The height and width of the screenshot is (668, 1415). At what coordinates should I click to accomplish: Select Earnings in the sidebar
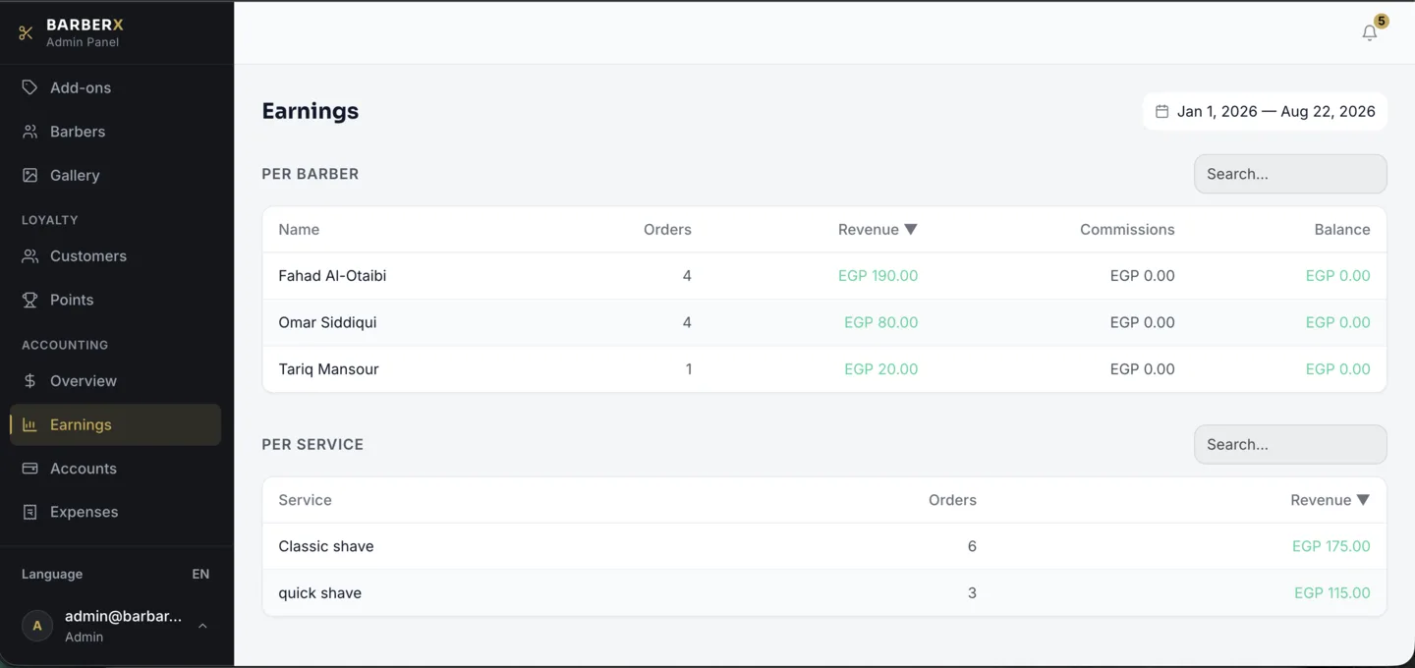coord(116,425)
